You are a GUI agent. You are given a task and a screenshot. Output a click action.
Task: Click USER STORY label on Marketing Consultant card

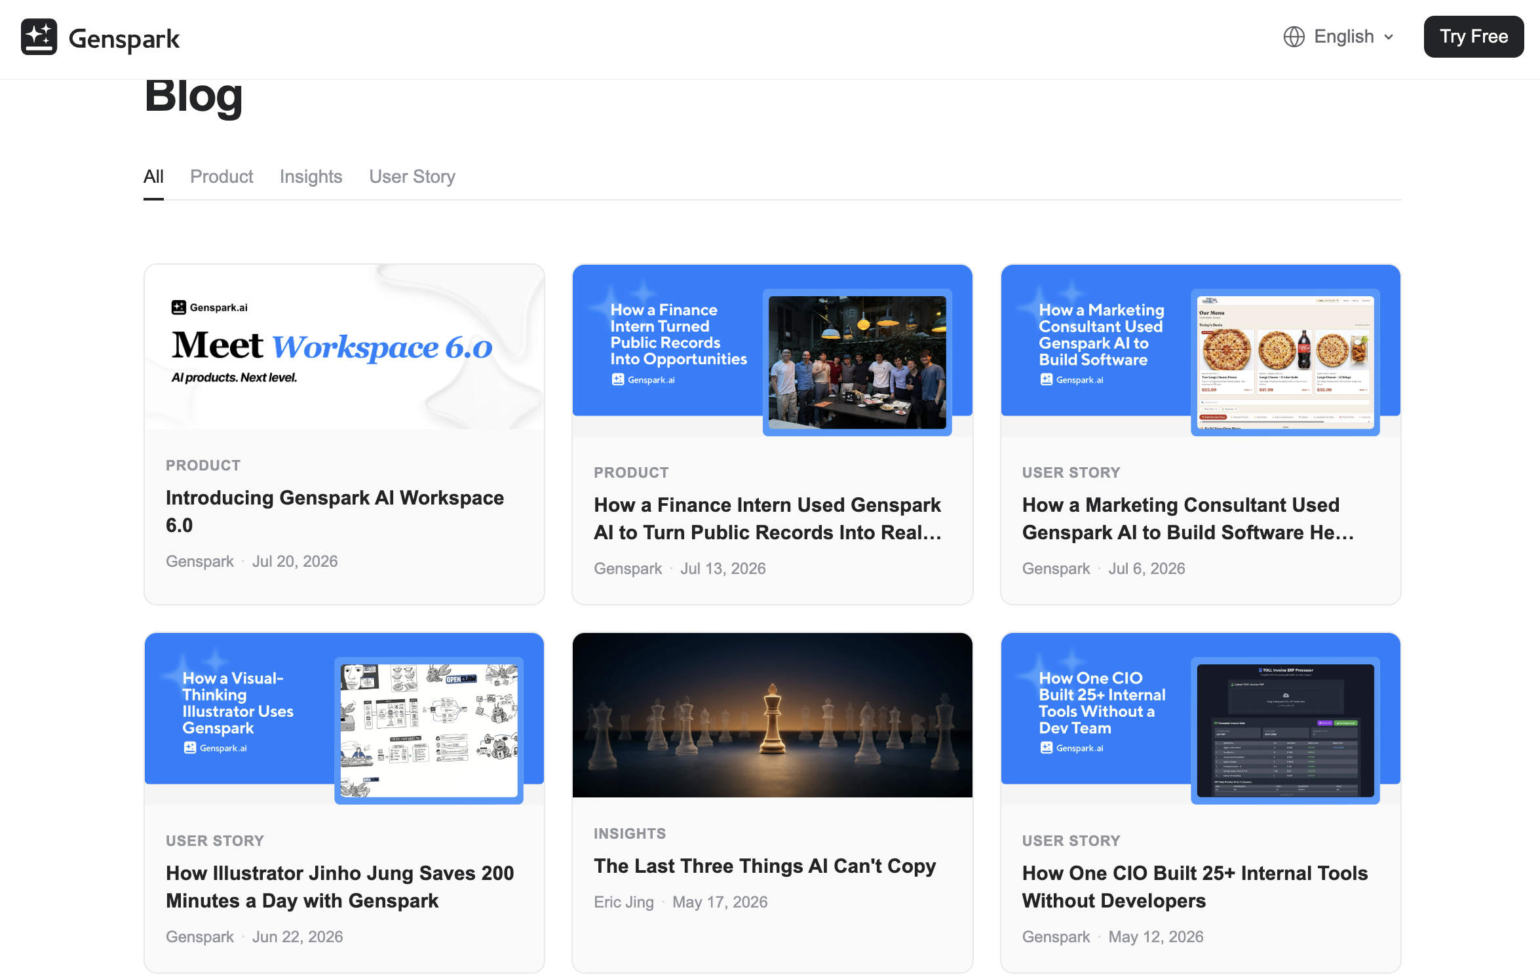(1071, 472)
